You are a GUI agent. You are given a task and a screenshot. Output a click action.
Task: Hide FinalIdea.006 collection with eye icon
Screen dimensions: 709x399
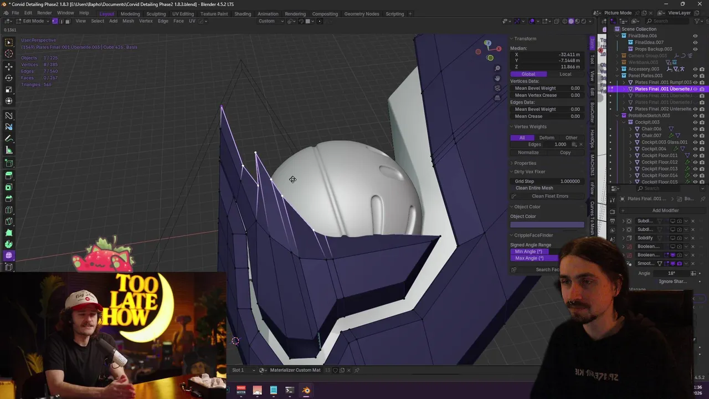coord(695,35)
